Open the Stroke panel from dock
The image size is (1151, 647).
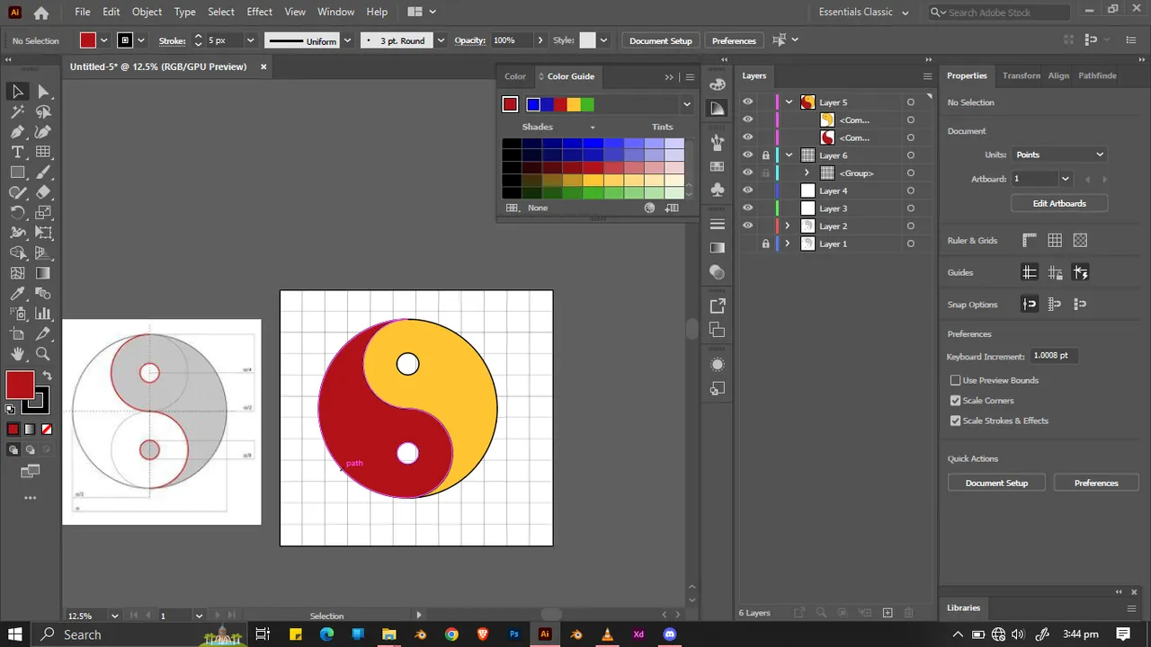click(x=718, y=224)
